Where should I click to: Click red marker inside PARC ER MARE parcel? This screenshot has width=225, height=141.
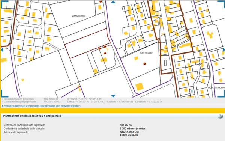pyautogui.click(x=144, y=63)
